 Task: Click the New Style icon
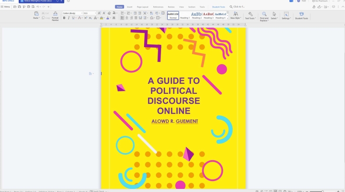tap(235, 16)
